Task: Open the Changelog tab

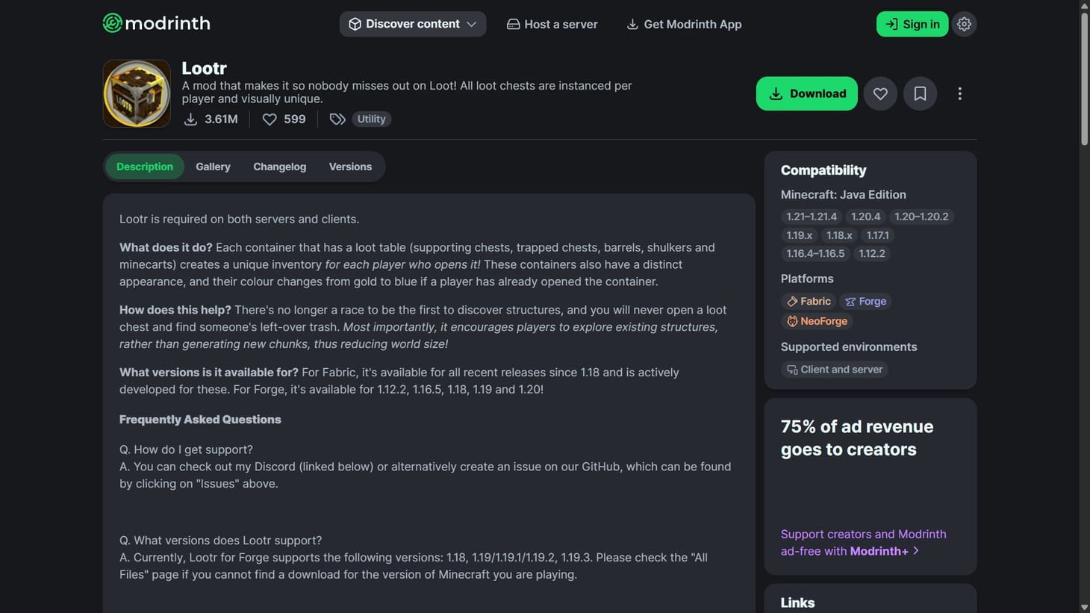Action: [279, 166]
